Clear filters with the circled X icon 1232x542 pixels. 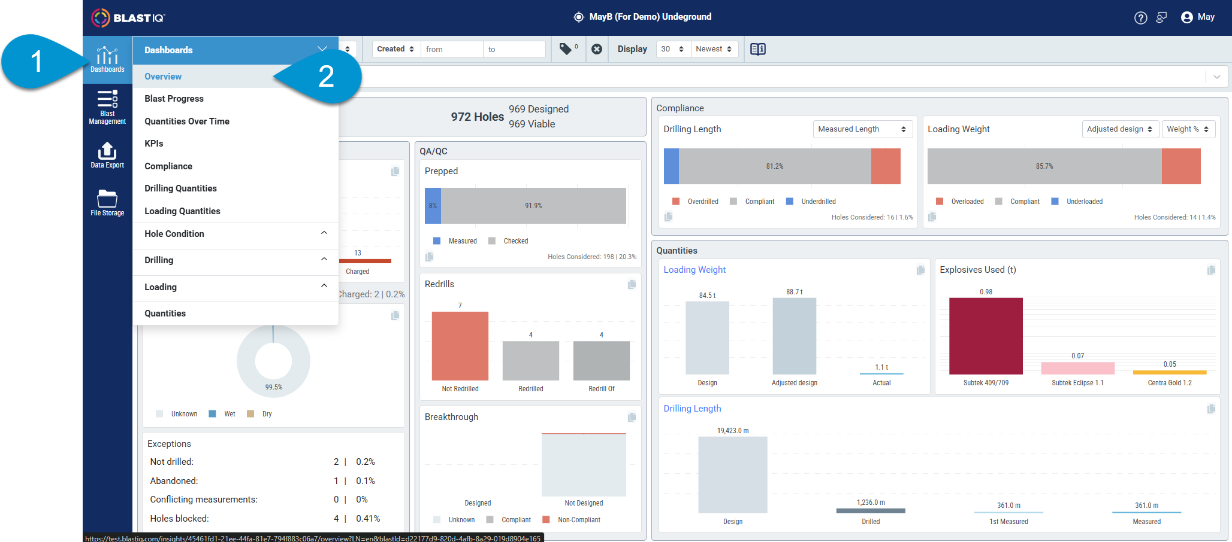coord(597,49)
